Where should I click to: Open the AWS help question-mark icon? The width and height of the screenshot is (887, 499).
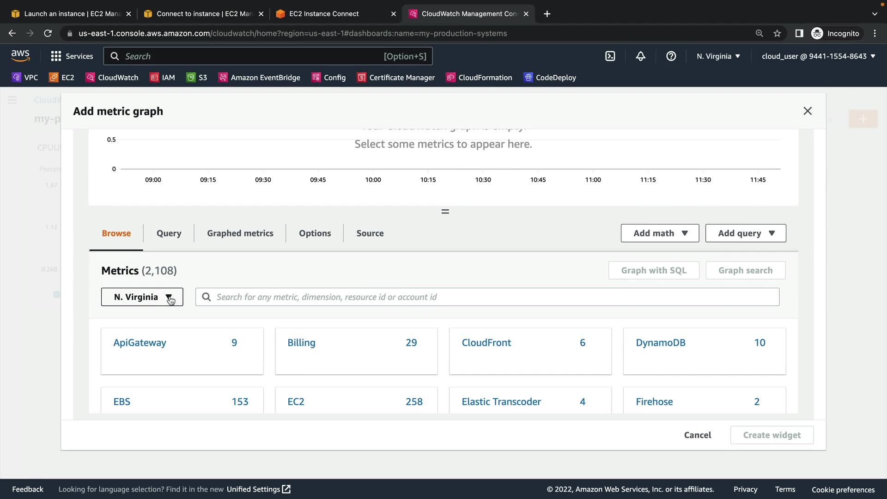coord(671,56)
